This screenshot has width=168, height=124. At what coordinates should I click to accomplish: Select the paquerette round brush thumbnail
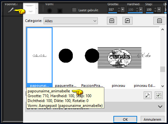click(x=66, y=57)
